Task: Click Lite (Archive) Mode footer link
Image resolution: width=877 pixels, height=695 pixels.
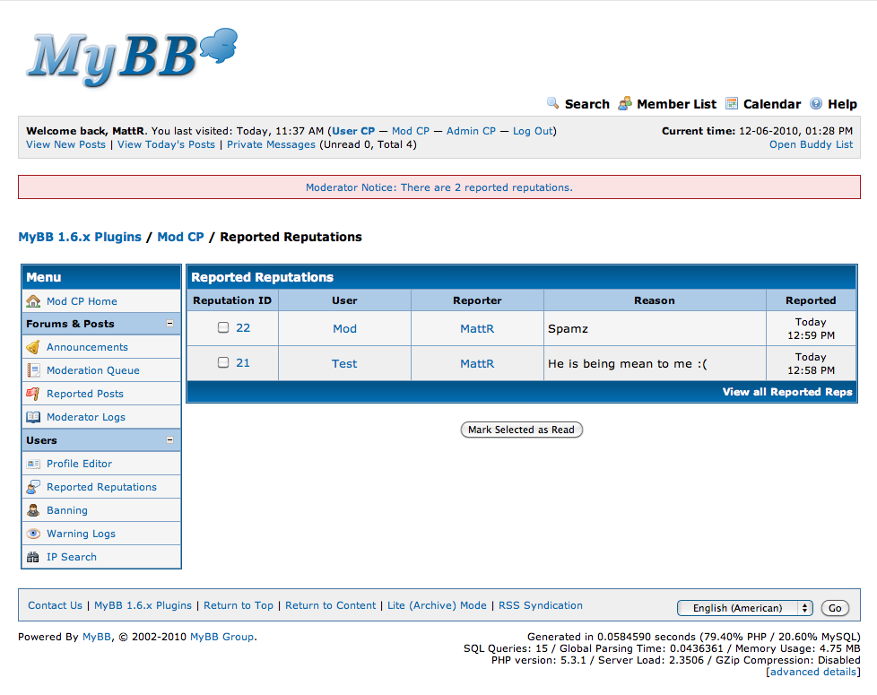Action: [437, 605]
